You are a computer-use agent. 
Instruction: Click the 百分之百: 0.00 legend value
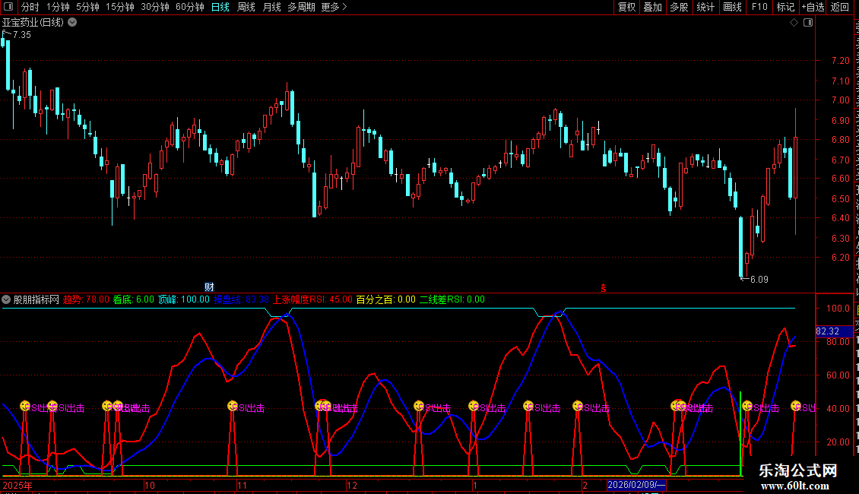pos(385,299)
